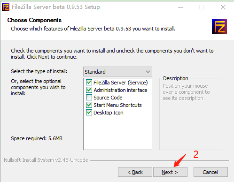Image resolution: width=234 pixels, height=182 pixels.
Task: Click the Description panel area
Action: point(191,114)
